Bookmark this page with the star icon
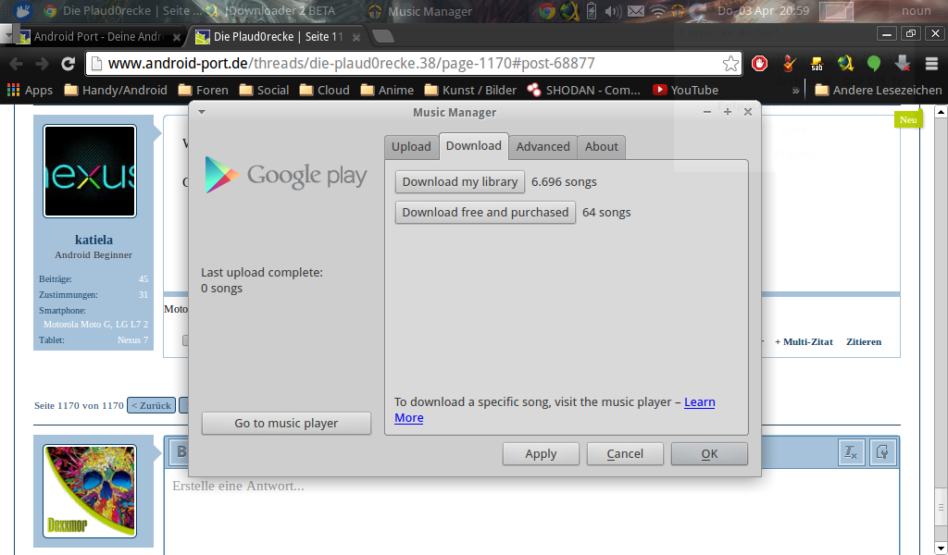 (730, 64)
